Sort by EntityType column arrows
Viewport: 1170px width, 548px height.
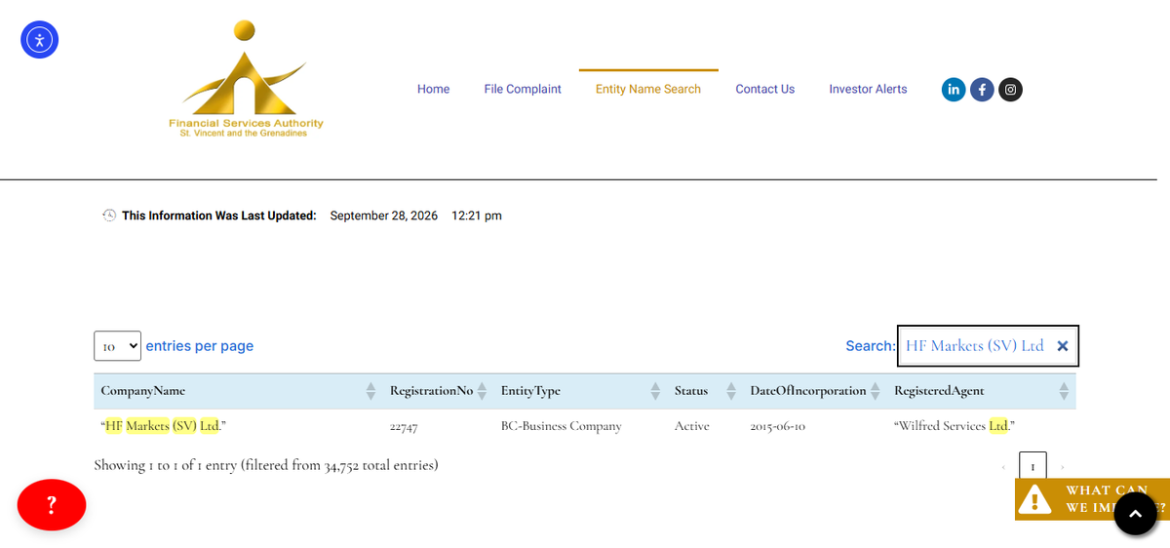(655, 391)
